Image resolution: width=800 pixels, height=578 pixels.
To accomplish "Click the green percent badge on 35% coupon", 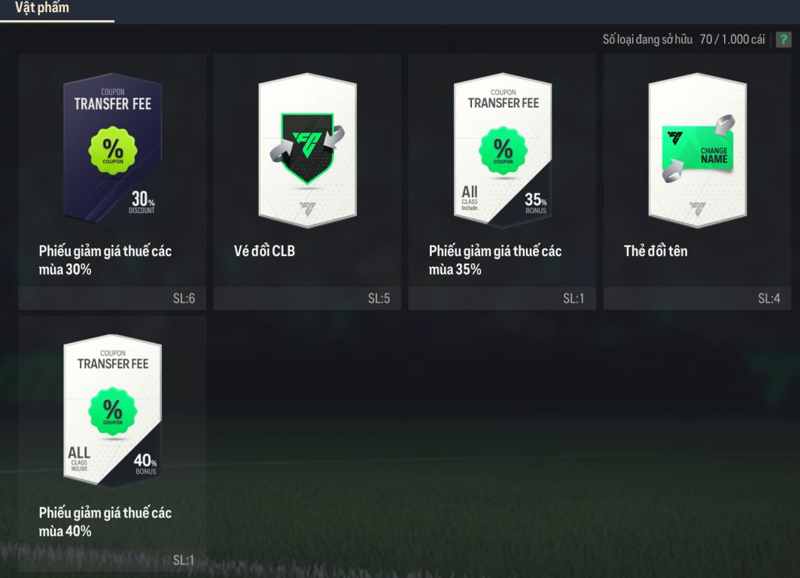I will point(503,151).
